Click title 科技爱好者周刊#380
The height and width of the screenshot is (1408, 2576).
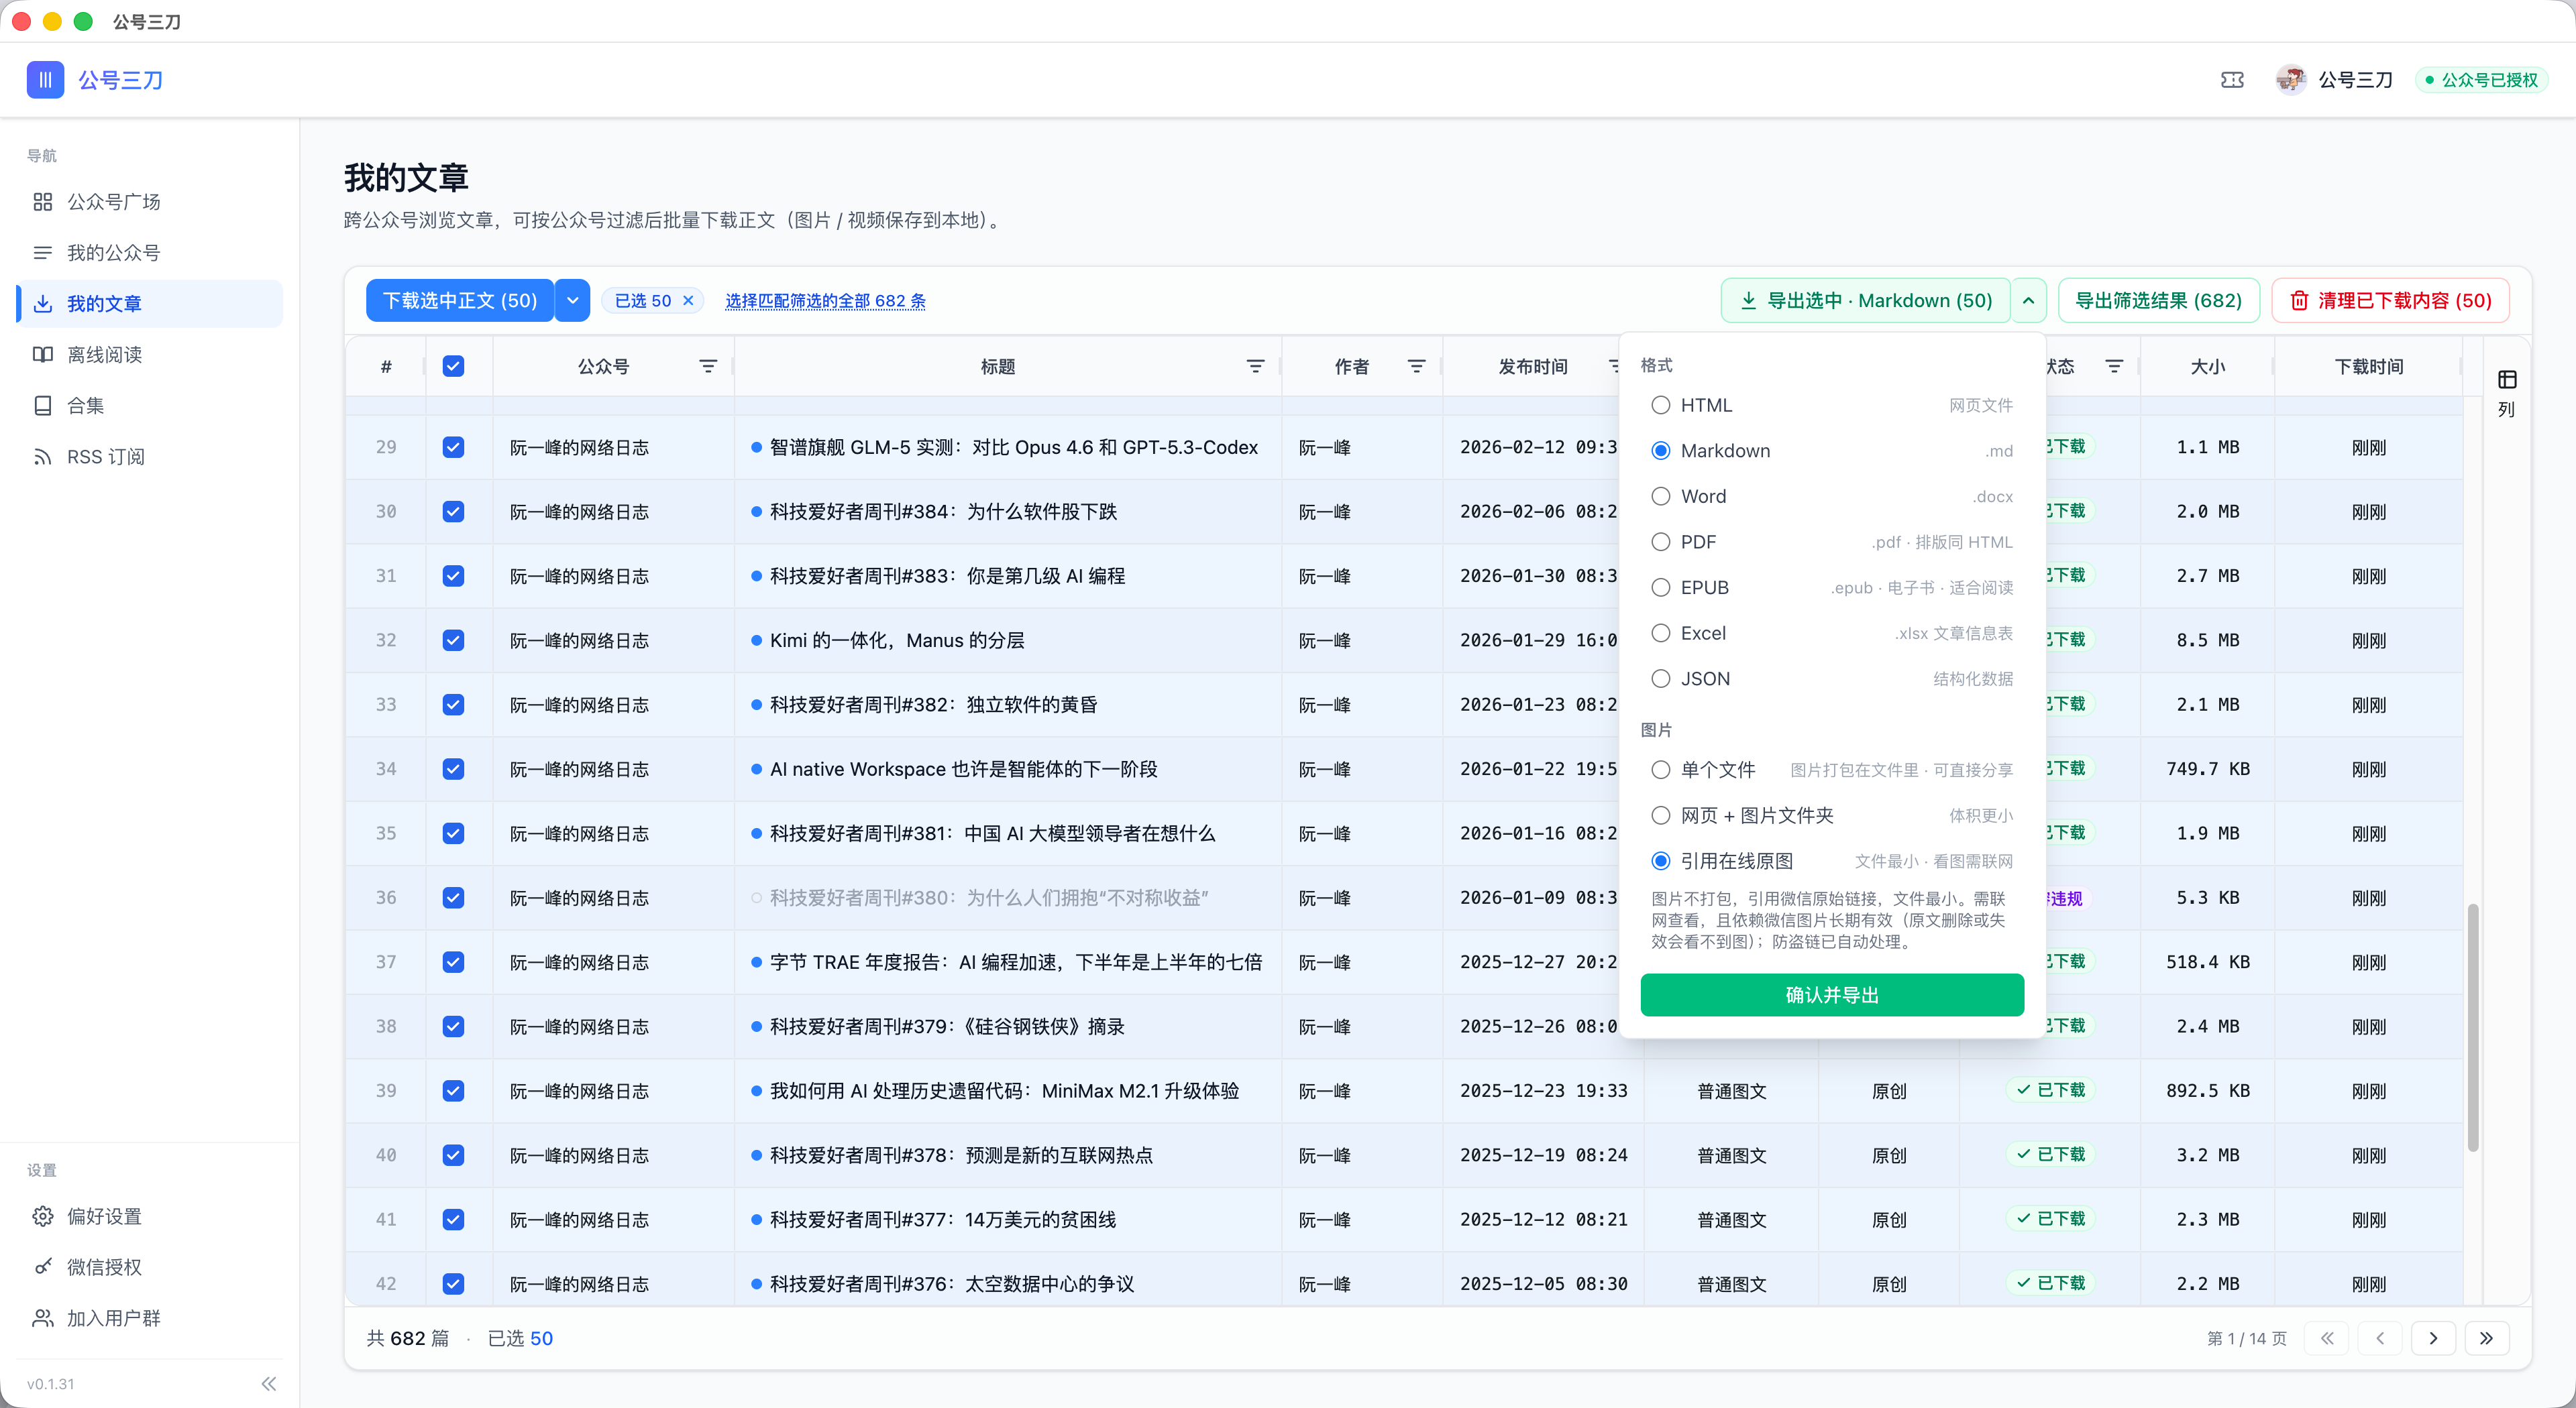pyautogui.click(x=988, y=898)
